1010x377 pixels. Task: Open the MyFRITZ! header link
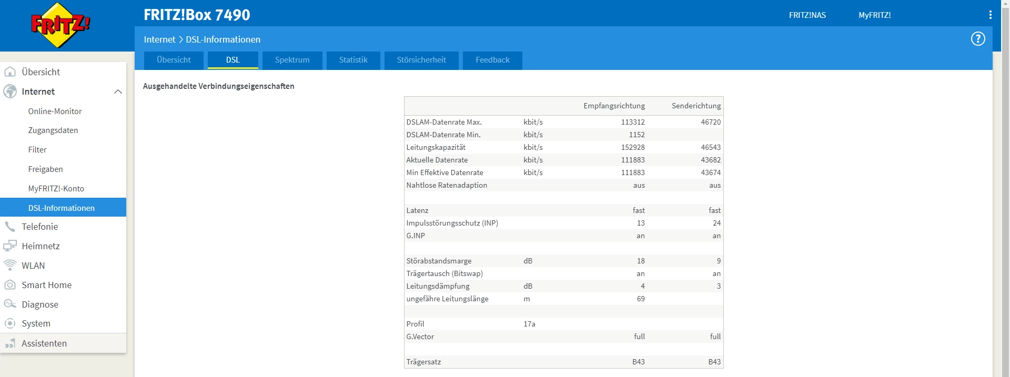(874, 15)
